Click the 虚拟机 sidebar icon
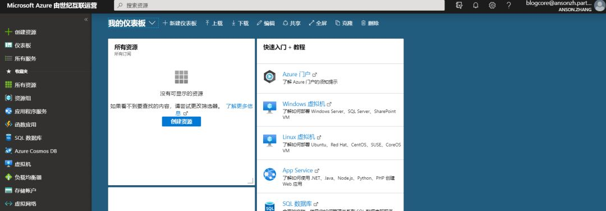This screenshot has height=211, width=606. [x=8, y=164]
